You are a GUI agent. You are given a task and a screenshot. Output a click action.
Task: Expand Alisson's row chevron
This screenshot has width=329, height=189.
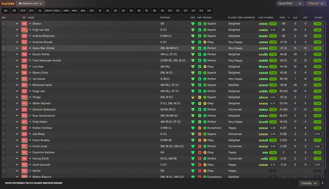(17, 24)
